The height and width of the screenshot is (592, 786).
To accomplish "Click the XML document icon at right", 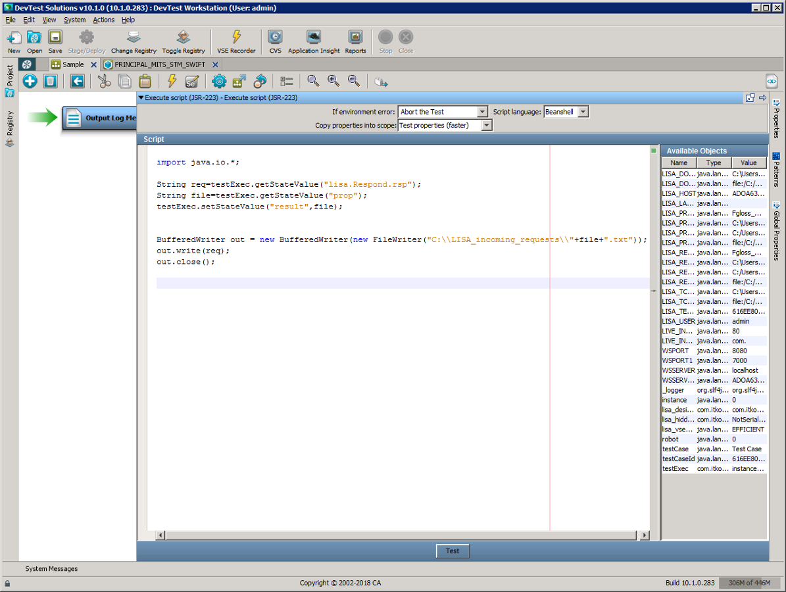I will (x=772, y=81).
